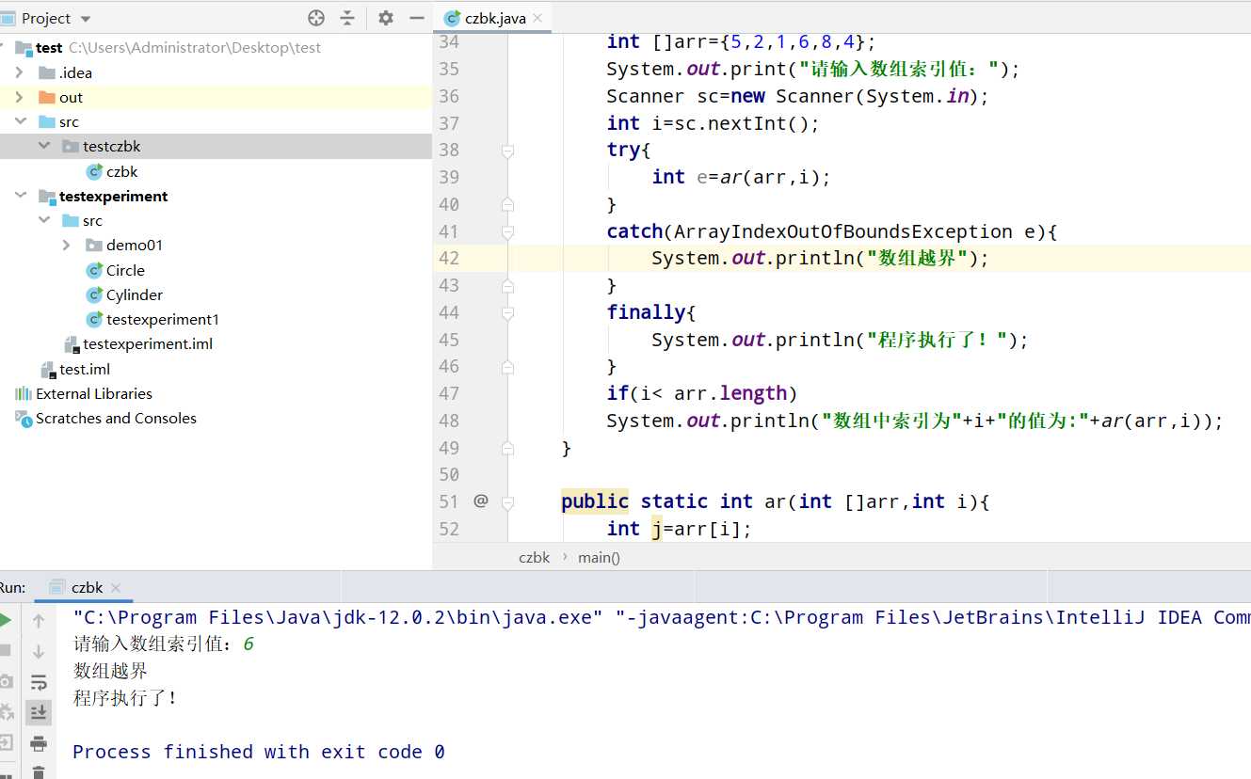Click czbk in the breadcrumb bar
Image resolution: width=1251 pixels, height=779 pixels.
[534, 557]
